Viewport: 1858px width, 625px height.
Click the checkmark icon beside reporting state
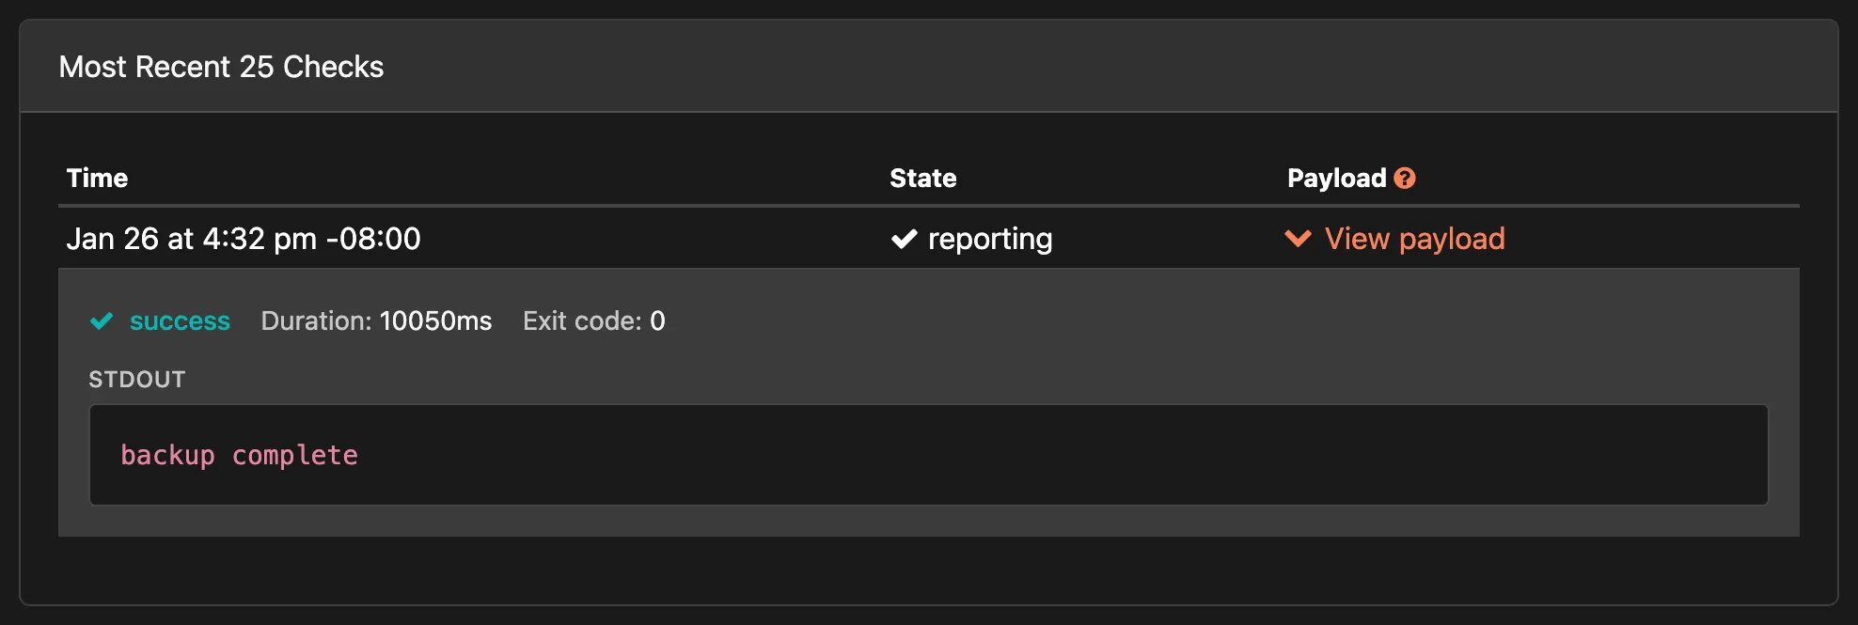point(905,239)
